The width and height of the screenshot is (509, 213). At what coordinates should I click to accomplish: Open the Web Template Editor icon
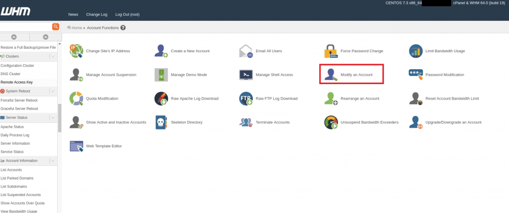click(x=76, y=146)
